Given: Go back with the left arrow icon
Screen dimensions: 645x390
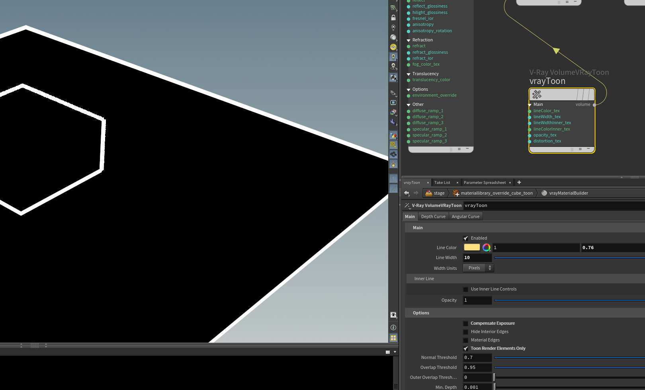Looking at the screenshot, I should pyautogui.click(x=407, y=193).
